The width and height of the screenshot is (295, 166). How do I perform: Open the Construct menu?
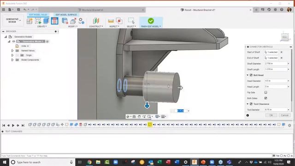pyautogui.click(x=96, y=27)
